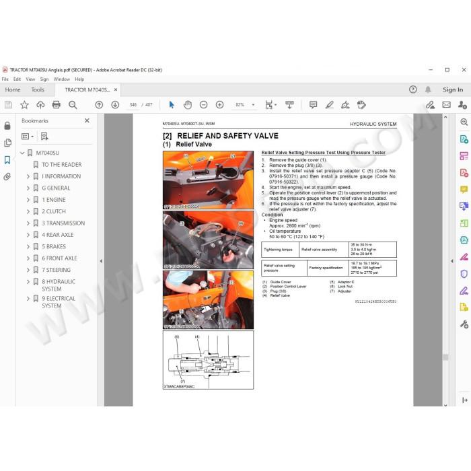Open More Tools wrench icon
The image size is (471, 471).
click(464, 325)
